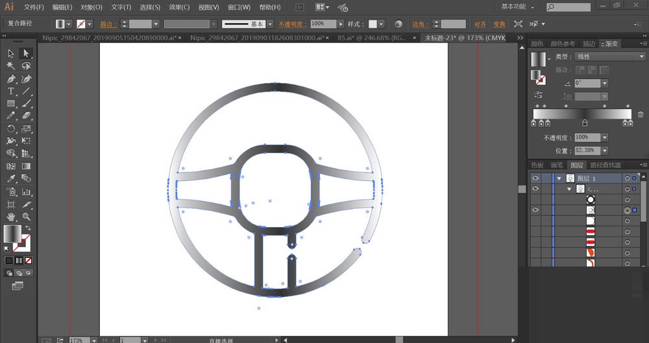Set Color fill mode in toolbox
Viewport: 649px width, 343px height.
tap(8, 260)
